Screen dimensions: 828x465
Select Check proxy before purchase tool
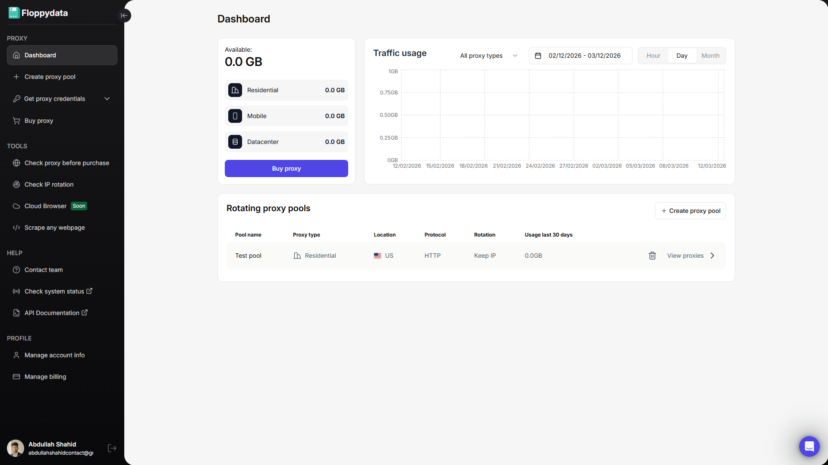click(x=66, y=163)
